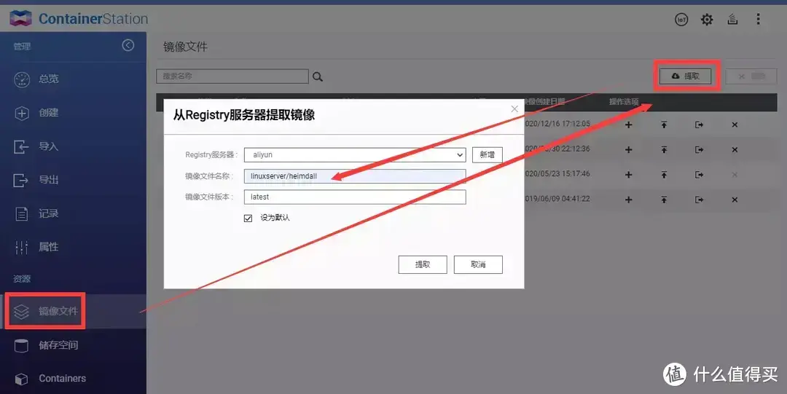The width and height of the screenshot is (787, 394).
Task: Collapse the sidebar with the arrow circle icon
Action: [128, 46]
